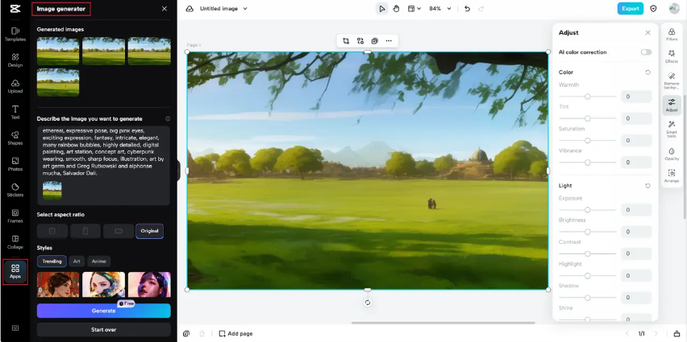Switch to the Art styles tab
The height and width of the screenshot is (342, 687).
point(77,262)
